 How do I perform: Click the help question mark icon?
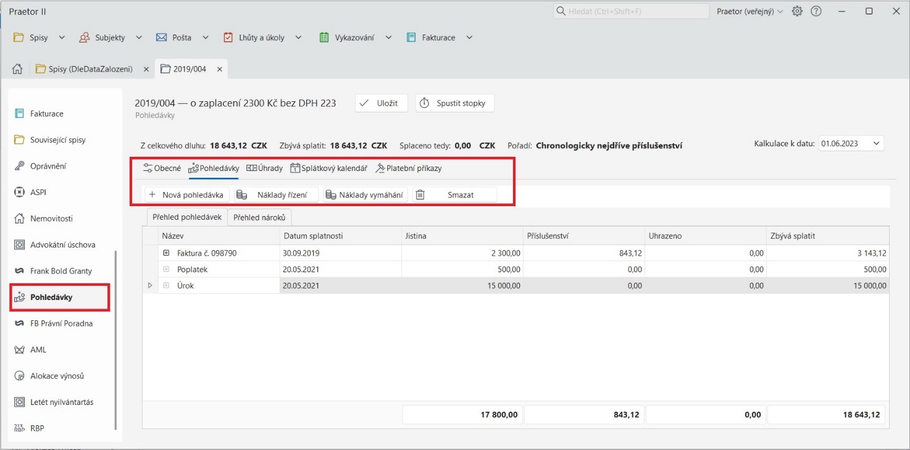[816, 11]
